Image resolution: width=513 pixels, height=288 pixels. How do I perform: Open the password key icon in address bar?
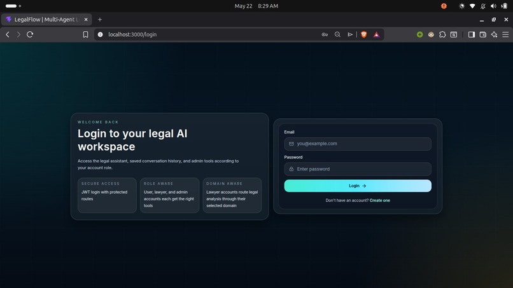click(x=325, y=34)
